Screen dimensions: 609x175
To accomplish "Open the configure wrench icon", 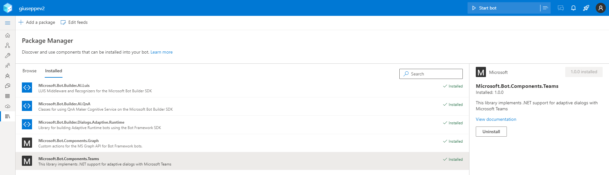I will click(8, 55).
